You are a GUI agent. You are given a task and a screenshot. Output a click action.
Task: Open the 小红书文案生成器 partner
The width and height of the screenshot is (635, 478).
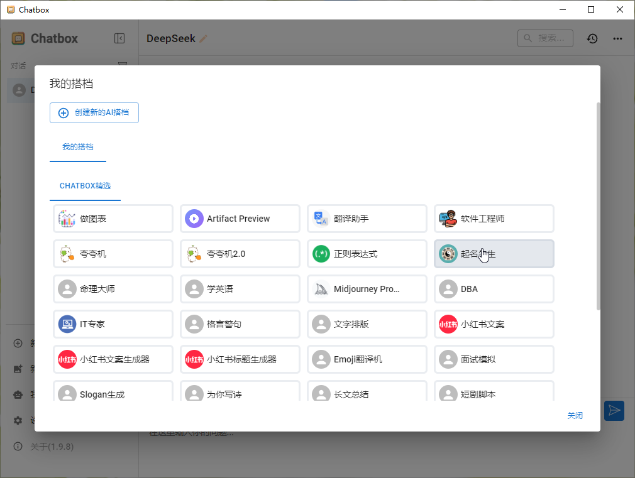(113, 359)
